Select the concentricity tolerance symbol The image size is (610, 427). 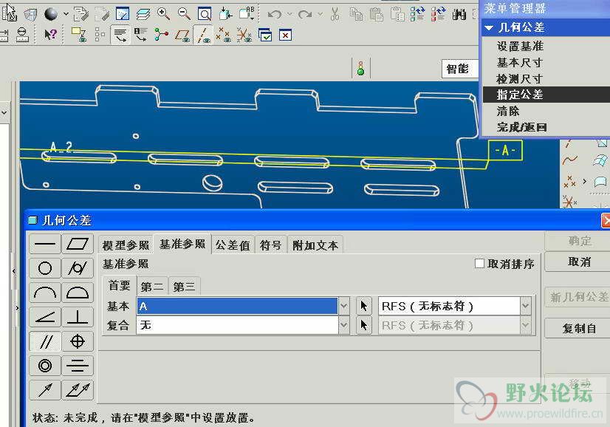[45, 366]
